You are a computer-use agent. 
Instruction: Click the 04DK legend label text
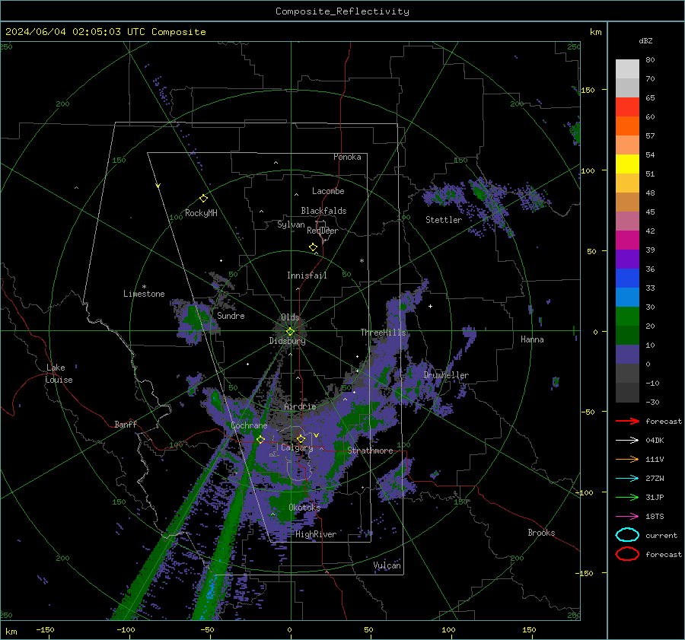point(655,441)
